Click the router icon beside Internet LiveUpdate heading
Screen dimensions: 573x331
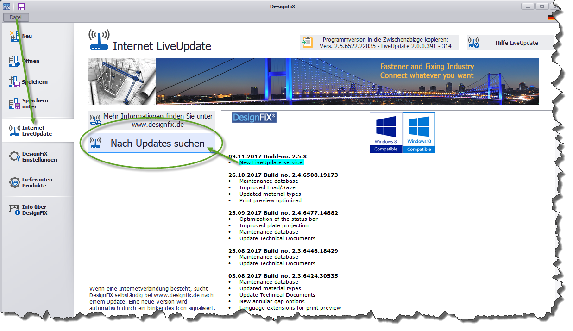coord(99,41)
